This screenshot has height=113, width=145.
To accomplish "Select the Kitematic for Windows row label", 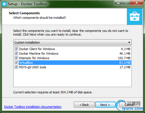I will coord(34,58).
